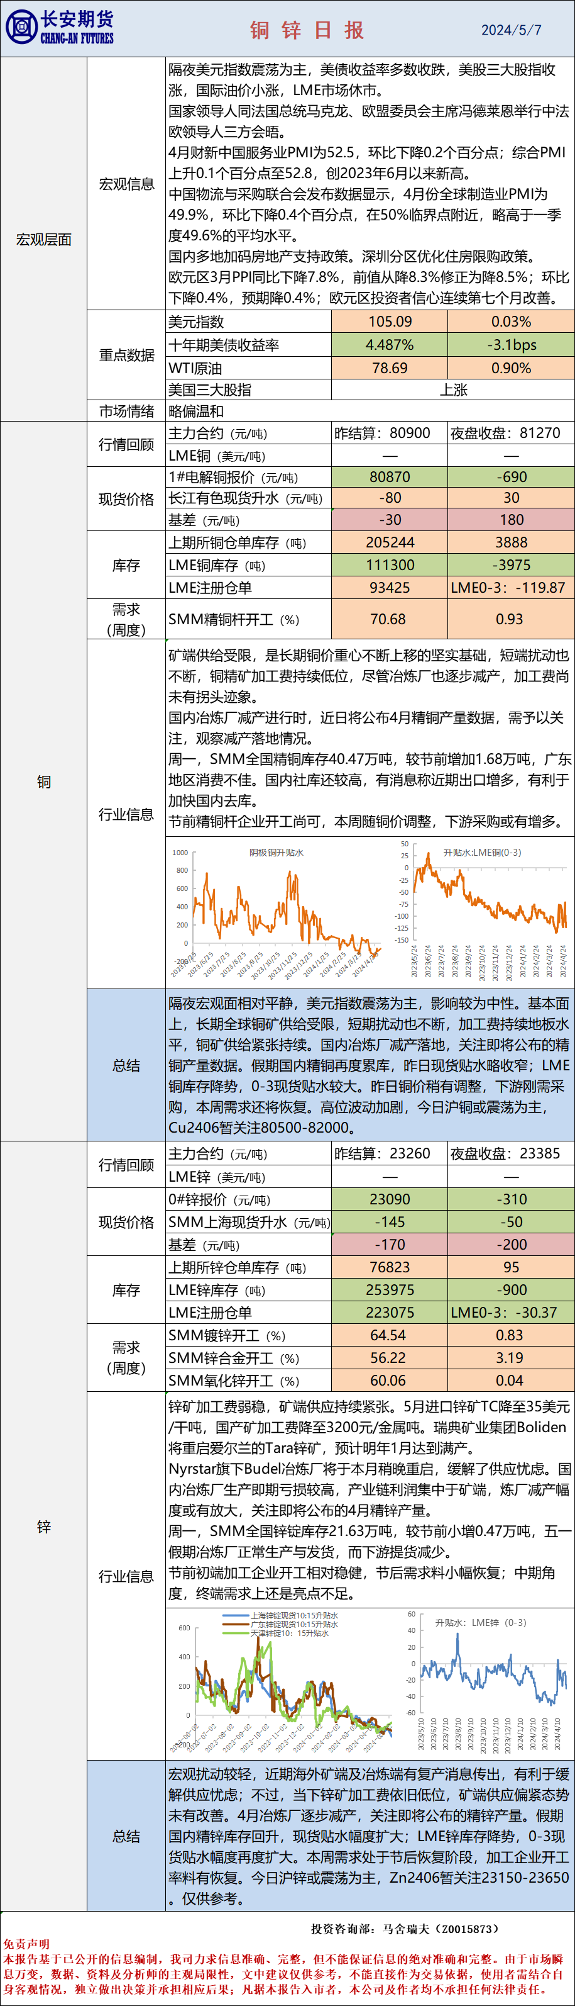Click the pink copper 基差 -30 cell

389,519
